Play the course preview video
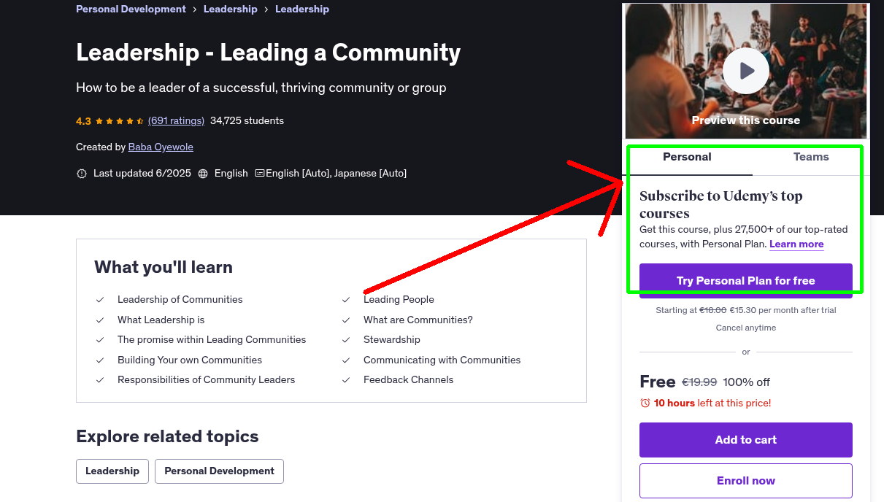884x502 pixels. tap(746, 71)
